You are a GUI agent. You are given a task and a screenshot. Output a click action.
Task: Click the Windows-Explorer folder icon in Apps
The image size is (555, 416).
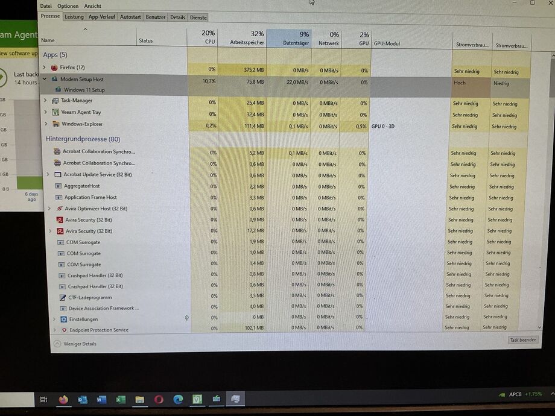tap(56, 124)
